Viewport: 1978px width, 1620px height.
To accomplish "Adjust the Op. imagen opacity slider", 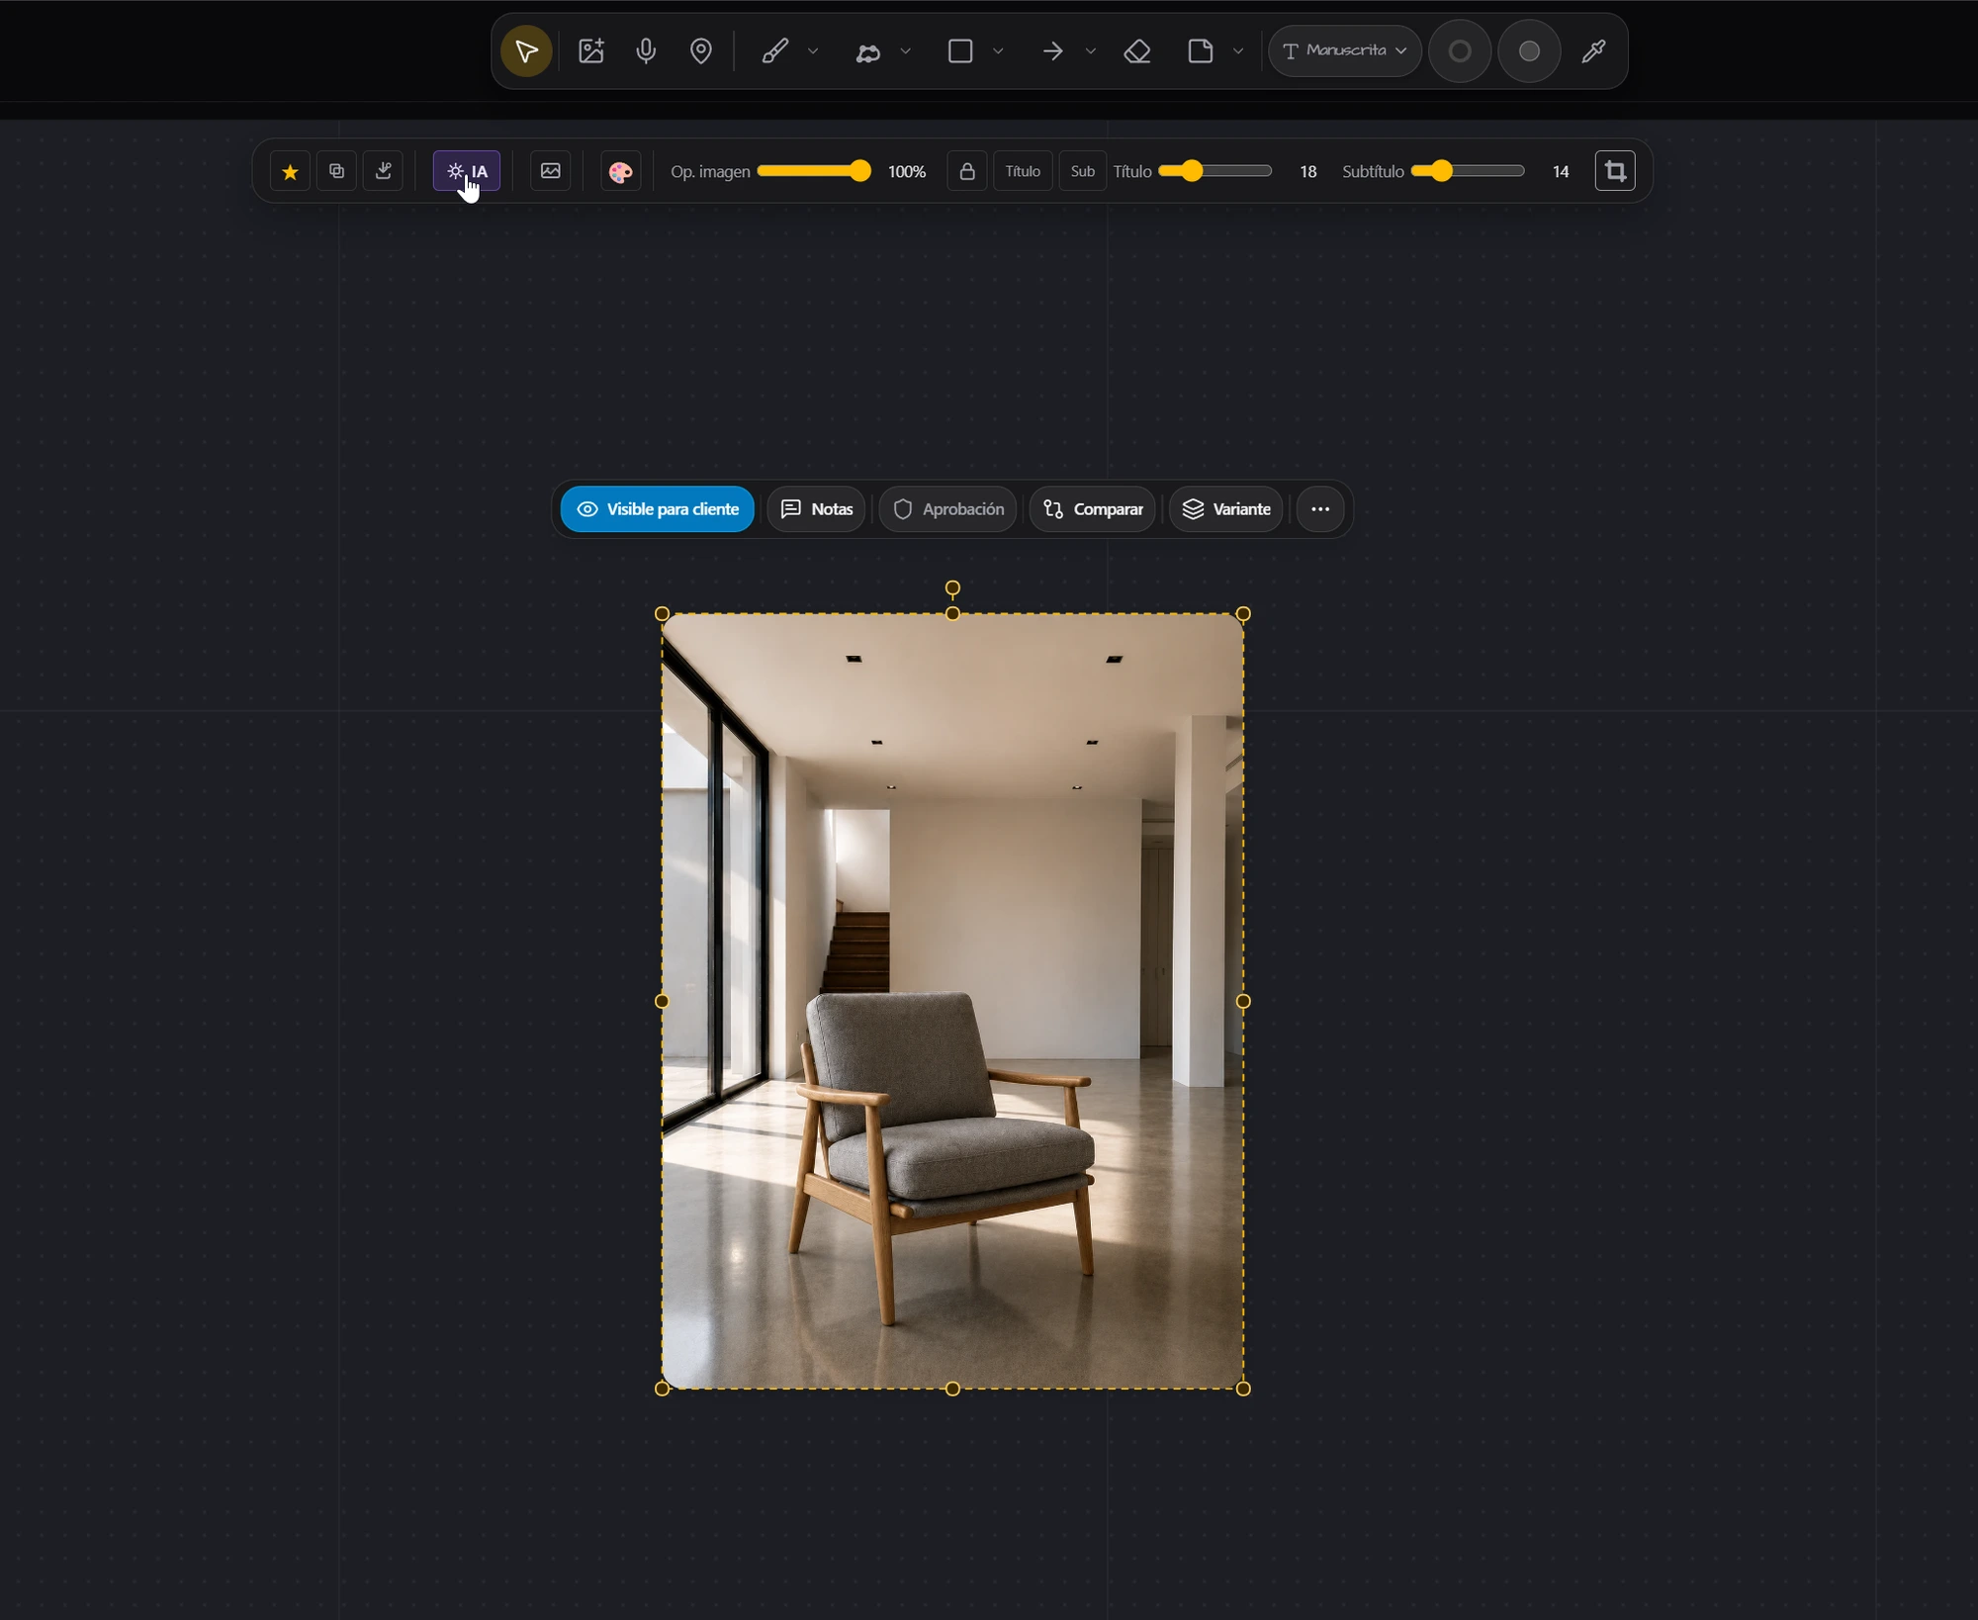I will [814, 171].
